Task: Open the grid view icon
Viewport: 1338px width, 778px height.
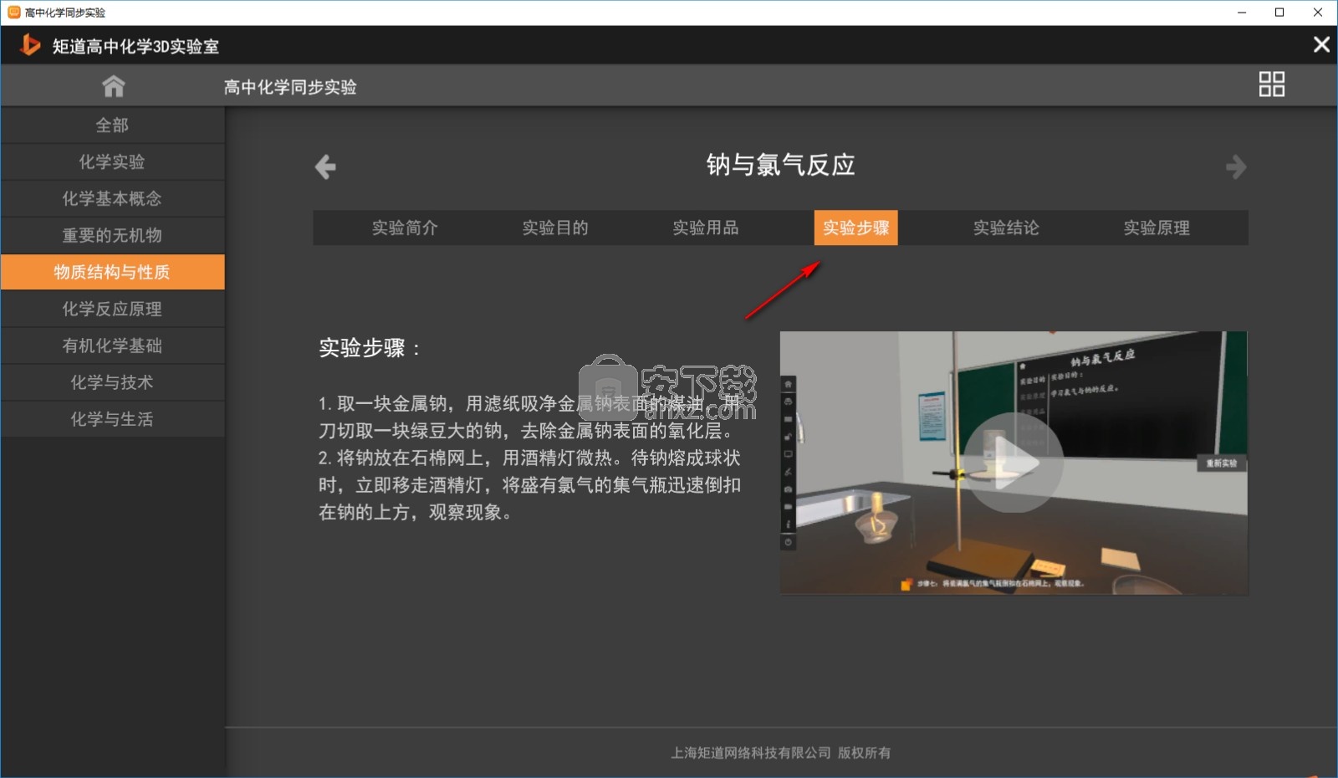Action: tap(1271, 84)
